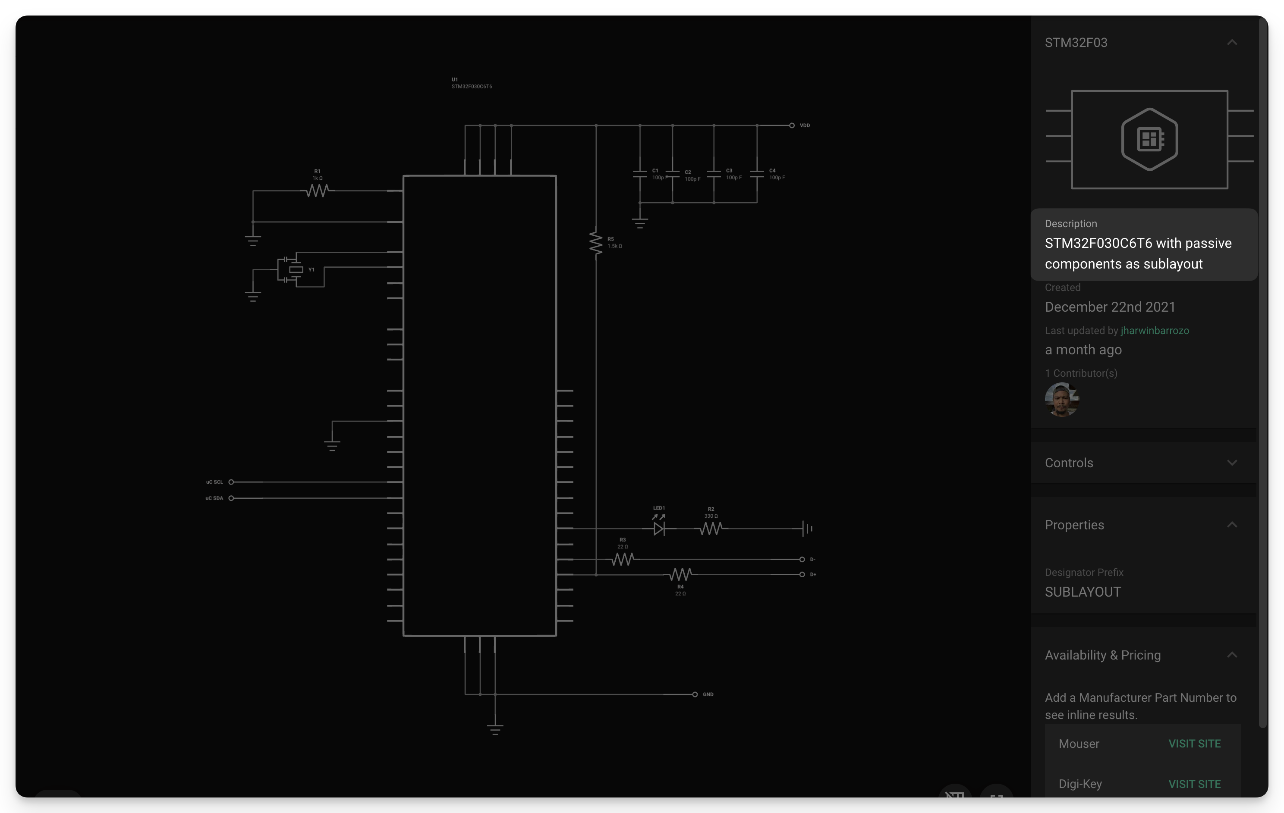
Task: Select resistor R2 next to LED1
Action: pyautogui.click(x=711, y=528)
